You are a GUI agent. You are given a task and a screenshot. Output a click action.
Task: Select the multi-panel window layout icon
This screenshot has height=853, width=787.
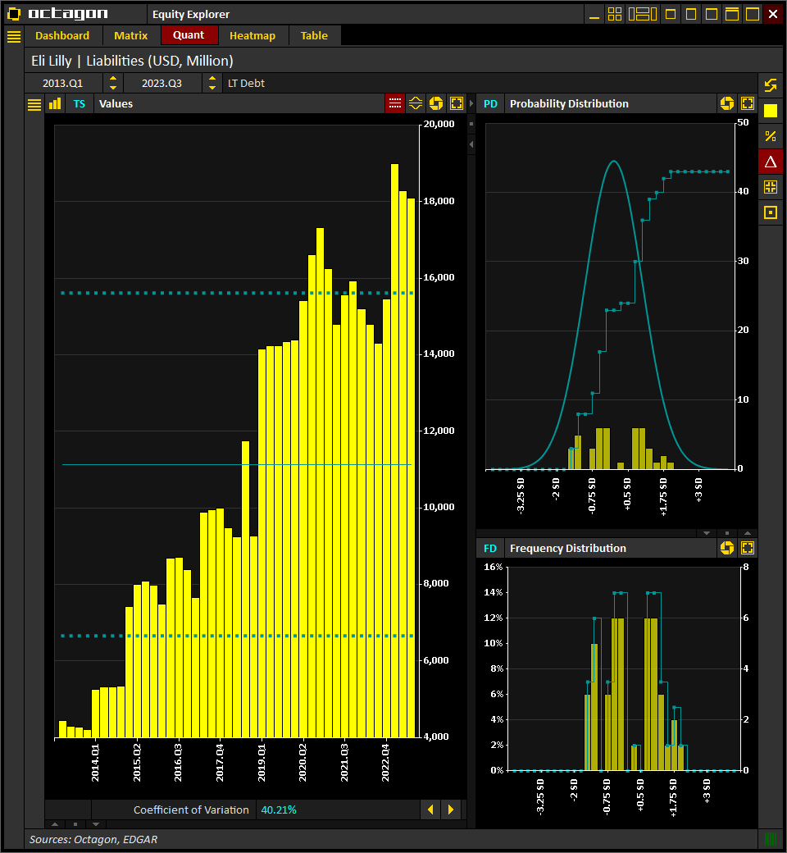point(643,14)
